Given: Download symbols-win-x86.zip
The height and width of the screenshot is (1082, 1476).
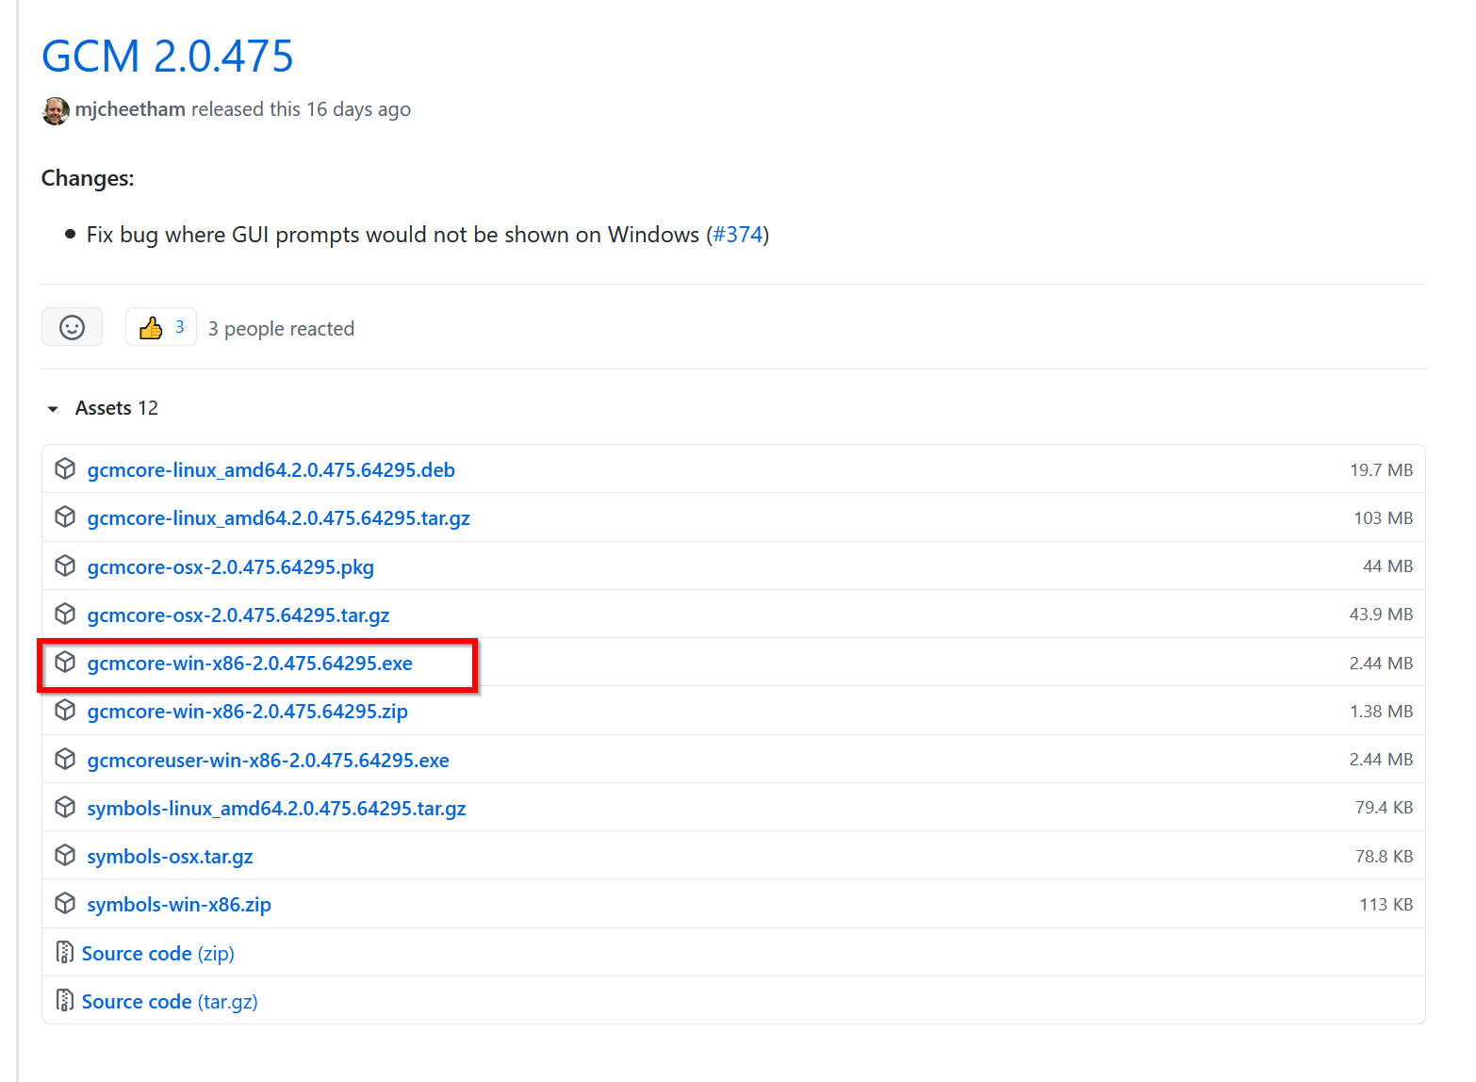Looking at the screenshot, I should [179, 905].
